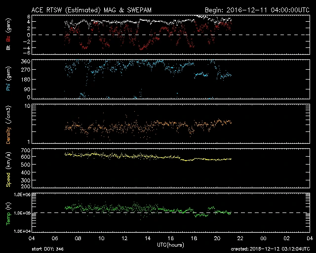Click the '10' hour label on the time axis
Image resolution: width=316 pixels, height=253 pixels.
pos(101,238)
